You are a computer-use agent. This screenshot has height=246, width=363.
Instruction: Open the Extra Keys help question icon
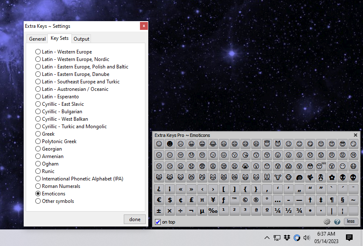pos(337,222)
